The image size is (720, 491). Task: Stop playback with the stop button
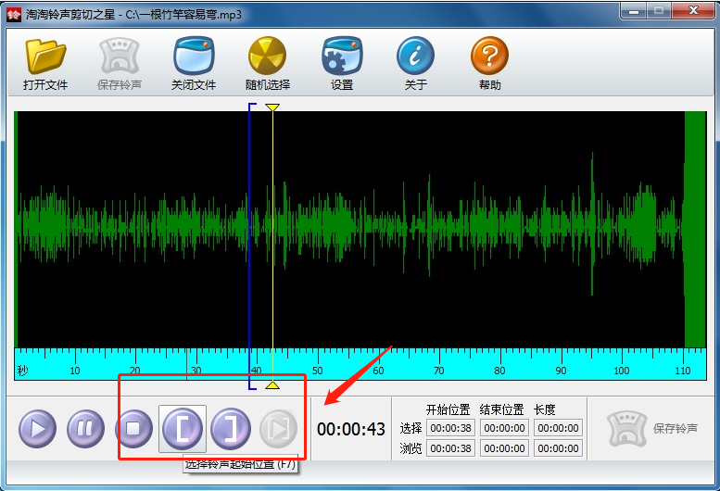133,429
